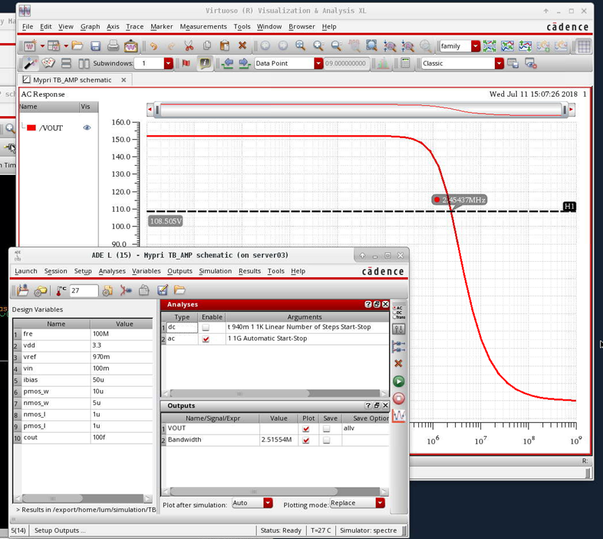603x539 pixels.
Task: Click the help question mark on Analyses panel
Action: point(368,304)
